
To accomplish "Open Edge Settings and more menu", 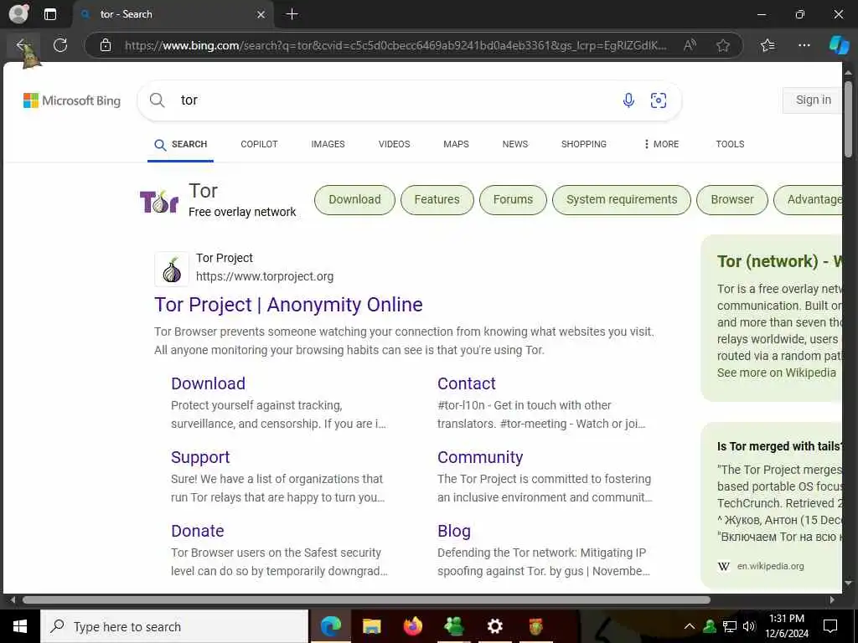I will 804,45.
